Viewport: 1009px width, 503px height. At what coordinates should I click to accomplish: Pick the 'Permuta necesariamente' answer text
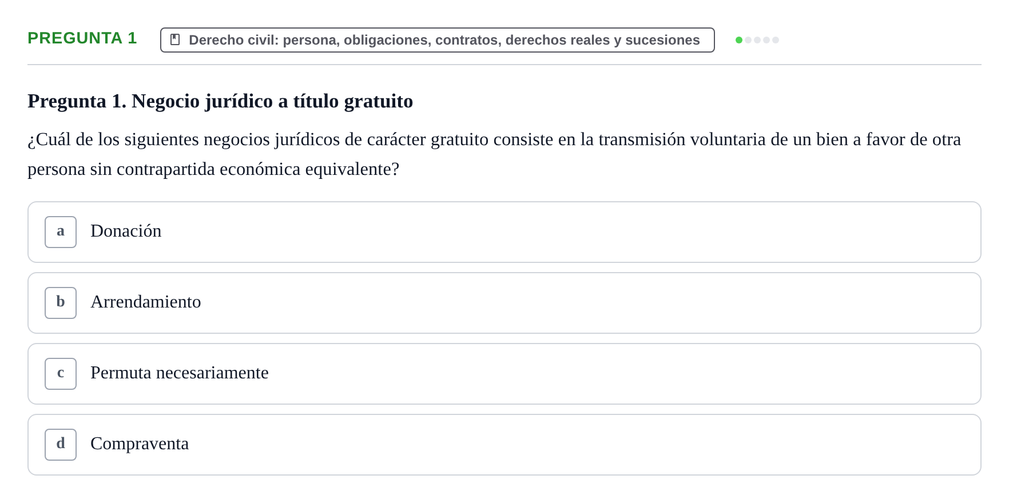pos(180,373)
